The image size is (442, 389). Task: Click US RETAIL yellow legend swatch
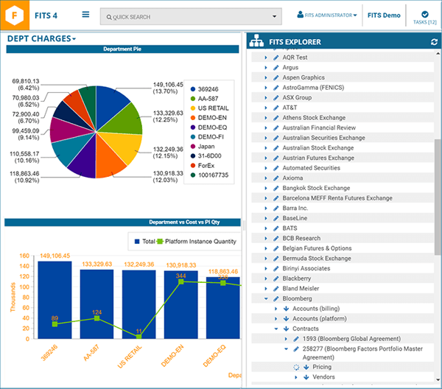(193, 108)
